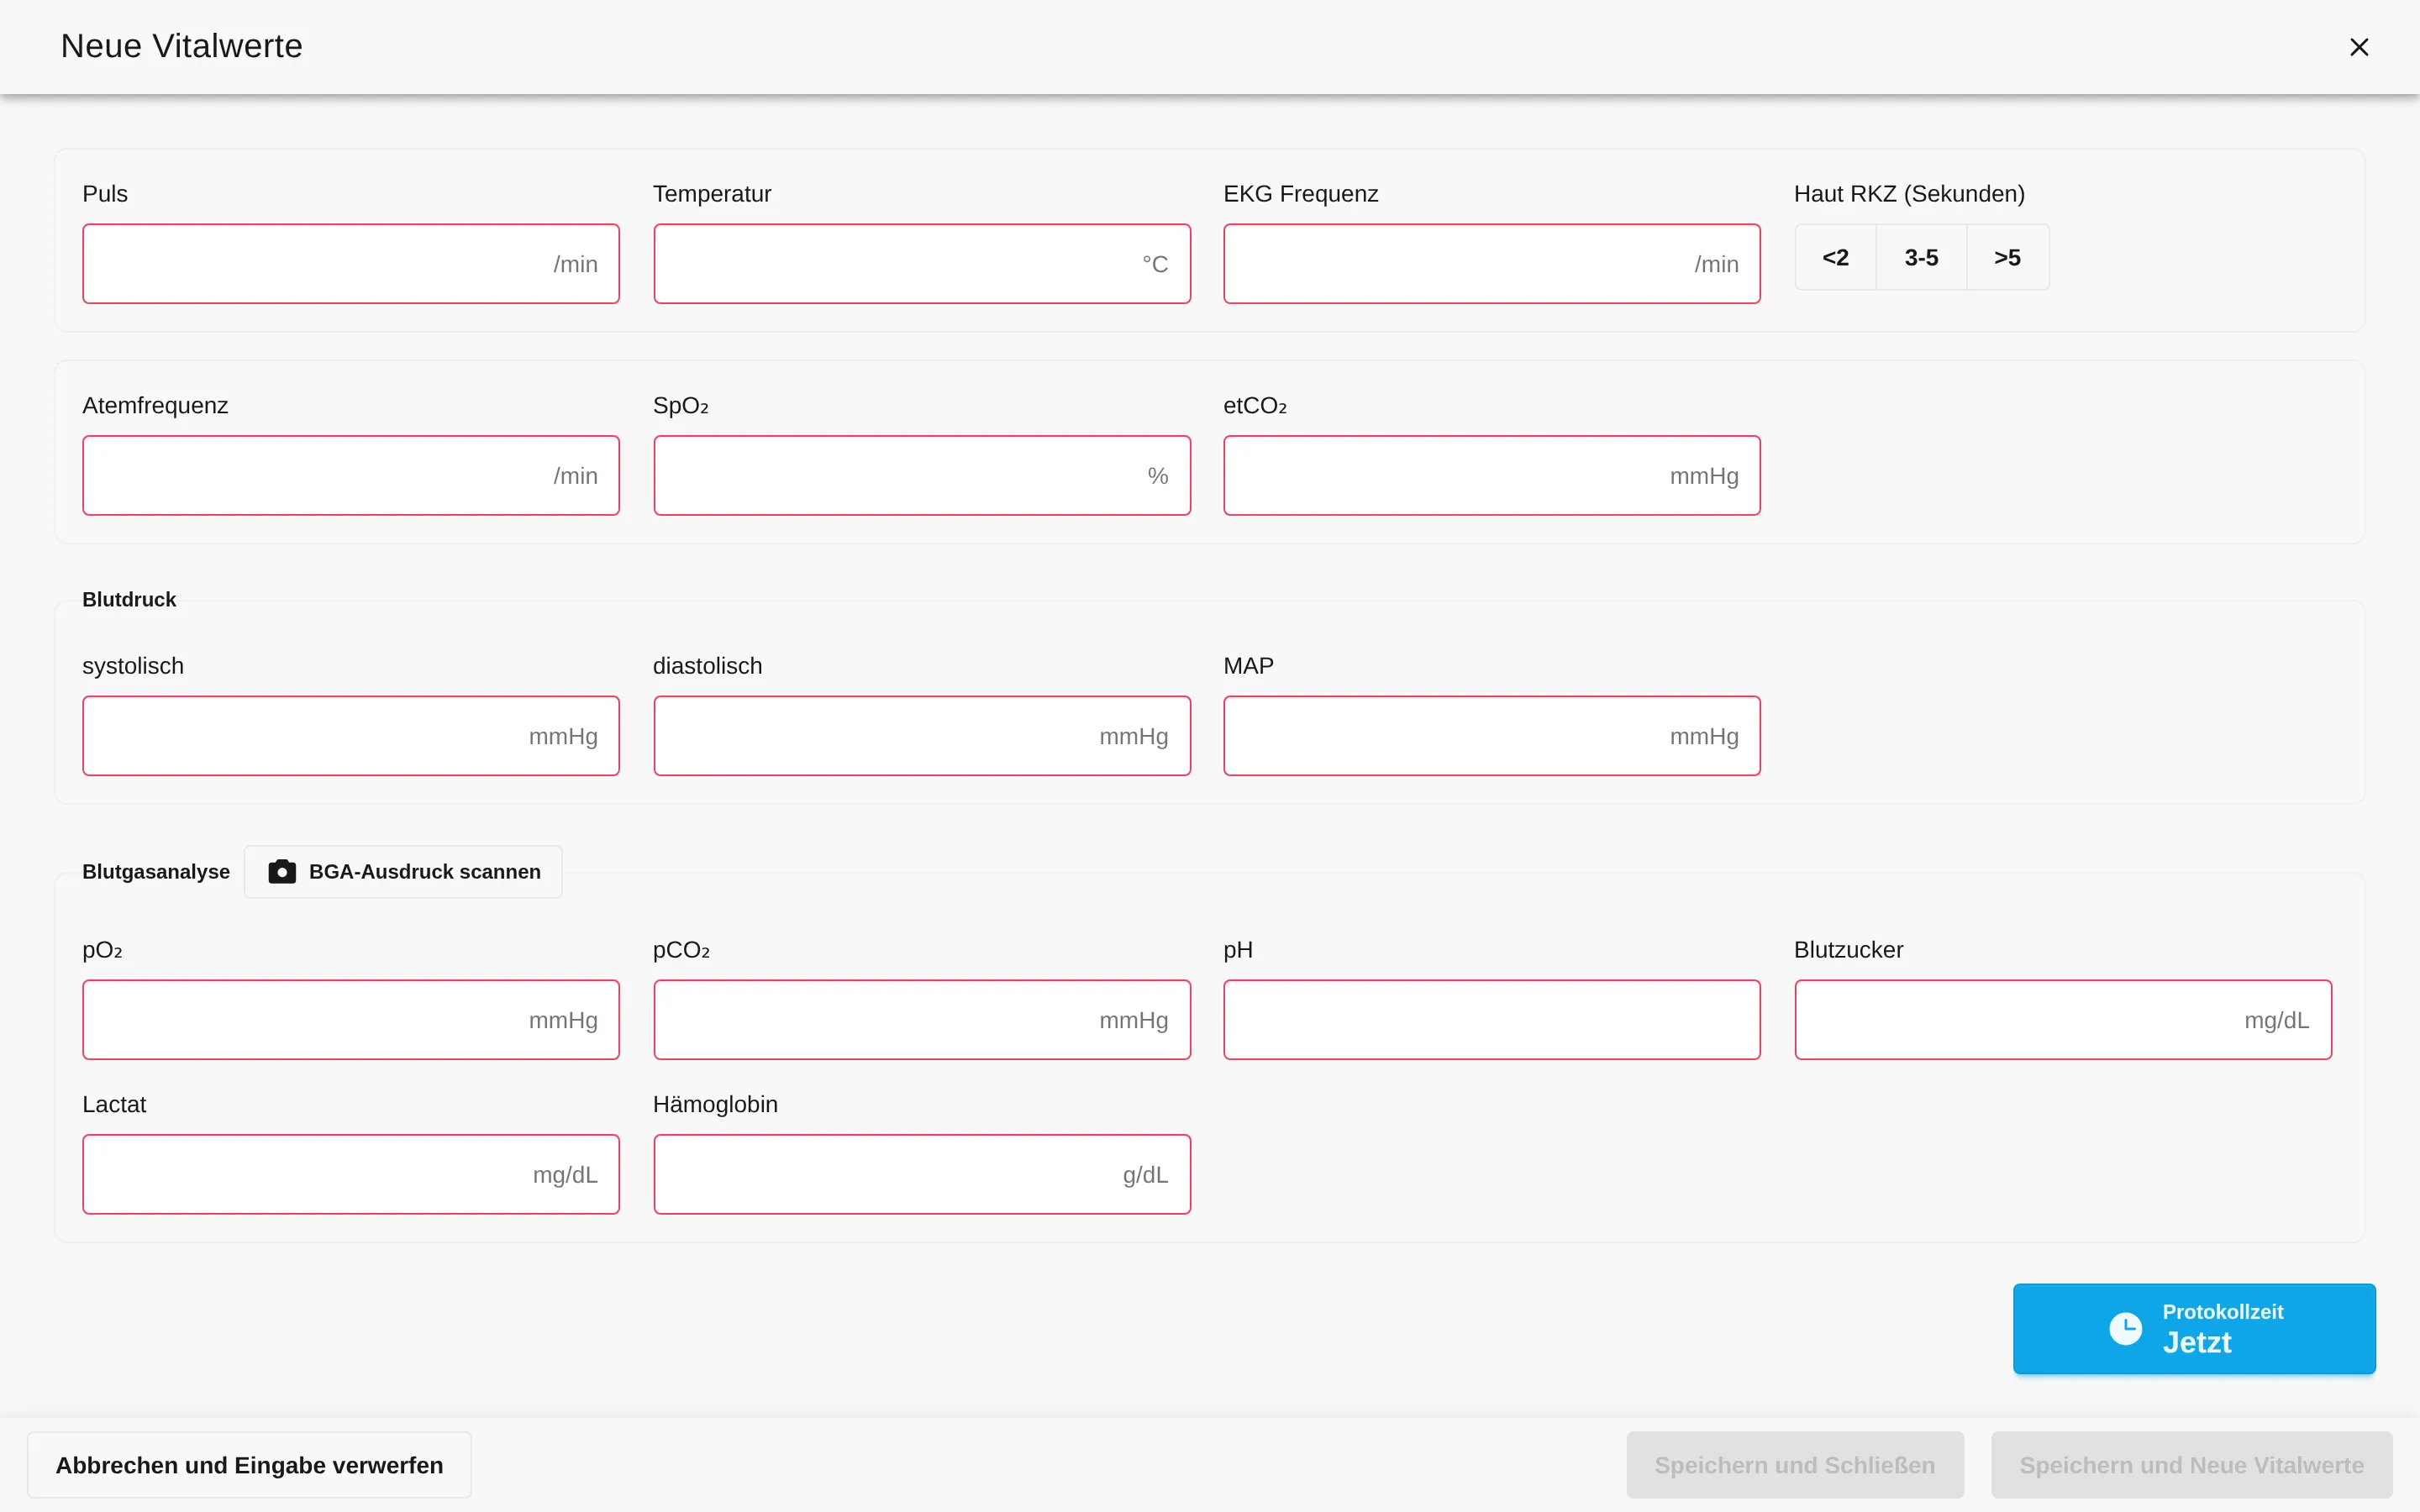The width and height of the screenshot is (2420, 1512).
Task: Focus the SpO₂ percentage field
Action: 922,475
